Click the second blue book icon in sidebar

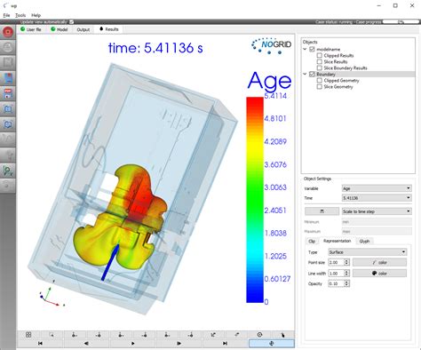click(8, 124)
